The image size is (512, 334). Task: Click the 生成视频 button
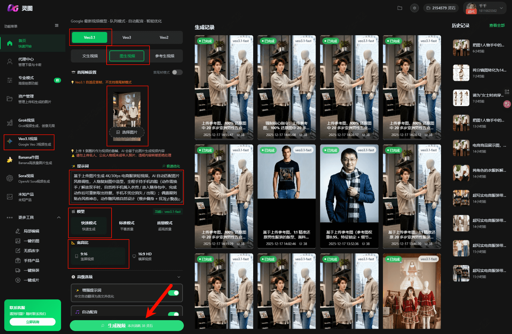(127, 325)
